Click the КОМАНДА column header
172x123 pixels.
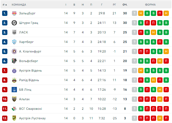(x=19, y=5)
